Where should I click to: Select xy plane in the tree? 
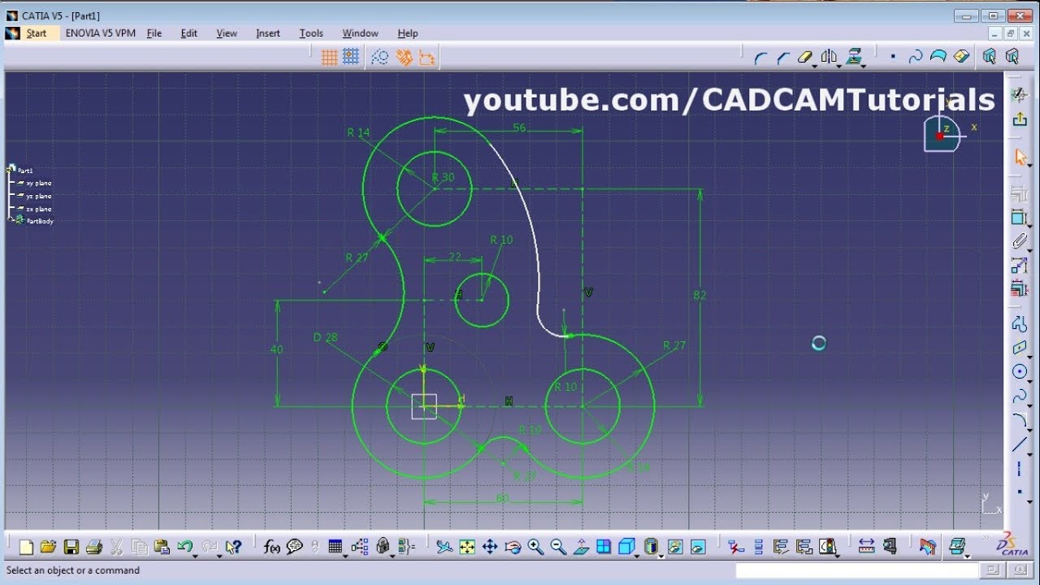click(x=38, y=184)
